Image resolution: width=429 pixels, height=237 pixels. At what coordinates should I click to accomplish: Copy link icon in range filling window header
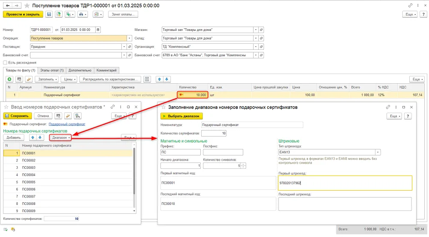coord(388,107)
